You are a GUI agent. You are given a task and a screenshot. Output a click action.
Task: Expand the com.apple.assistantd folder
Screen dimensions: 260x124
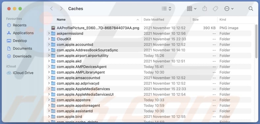pyautogui.click(x=49, y=111)
